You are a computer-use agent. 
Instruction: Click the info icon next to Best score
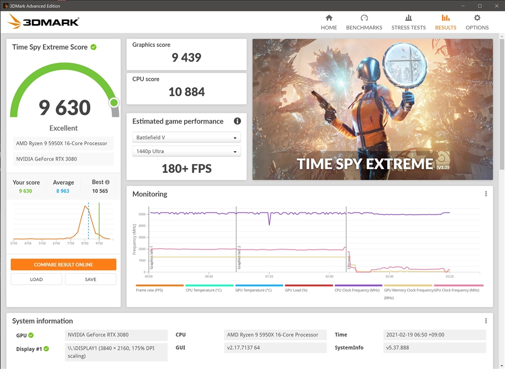(x=107, y=182)
